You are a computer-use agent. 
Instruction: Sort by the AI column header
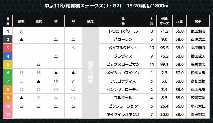pyautogui.click(x=73, y=21)
